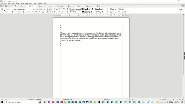
Task: Click Align Right icon
Action: (53, 12)
